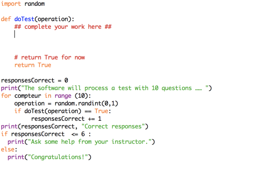Click the 'compteur' loop variable
264x184 pixels.
(28, 96)
